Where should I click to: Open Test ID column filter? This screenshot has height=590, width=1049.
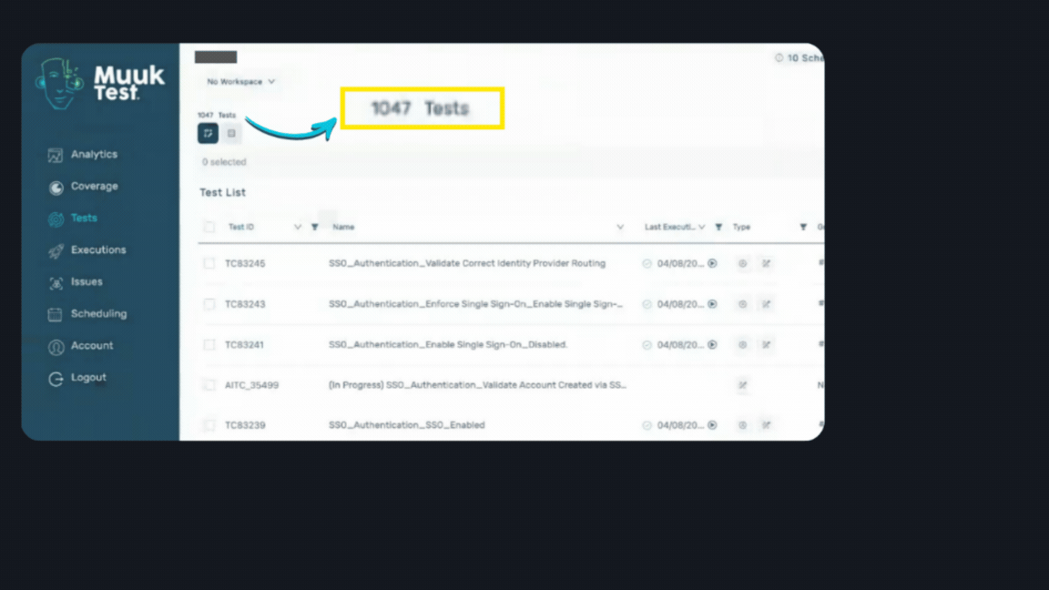click(315, 228)
